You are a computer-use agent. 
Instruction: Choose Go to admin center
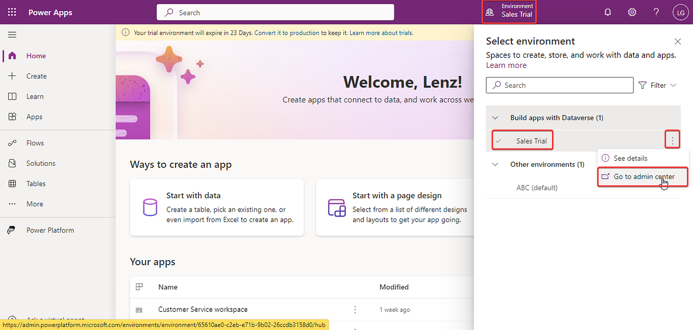pos(642,176)
